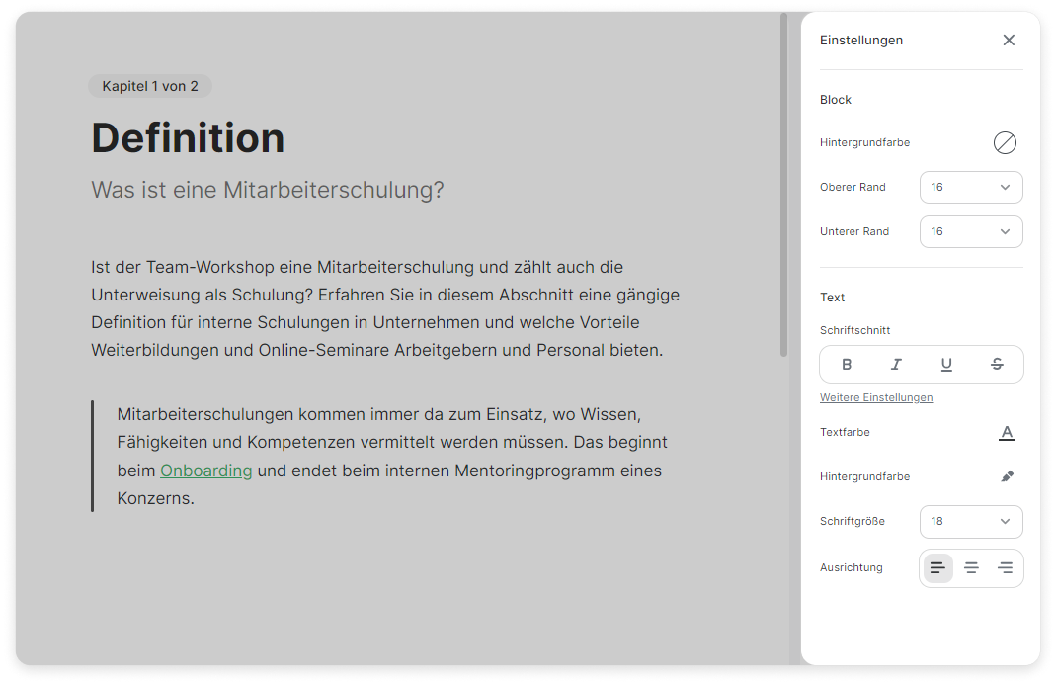The image size is (1056, 685).
Task: Open the Oberer Rand dropdown
Action: [970, 188]
